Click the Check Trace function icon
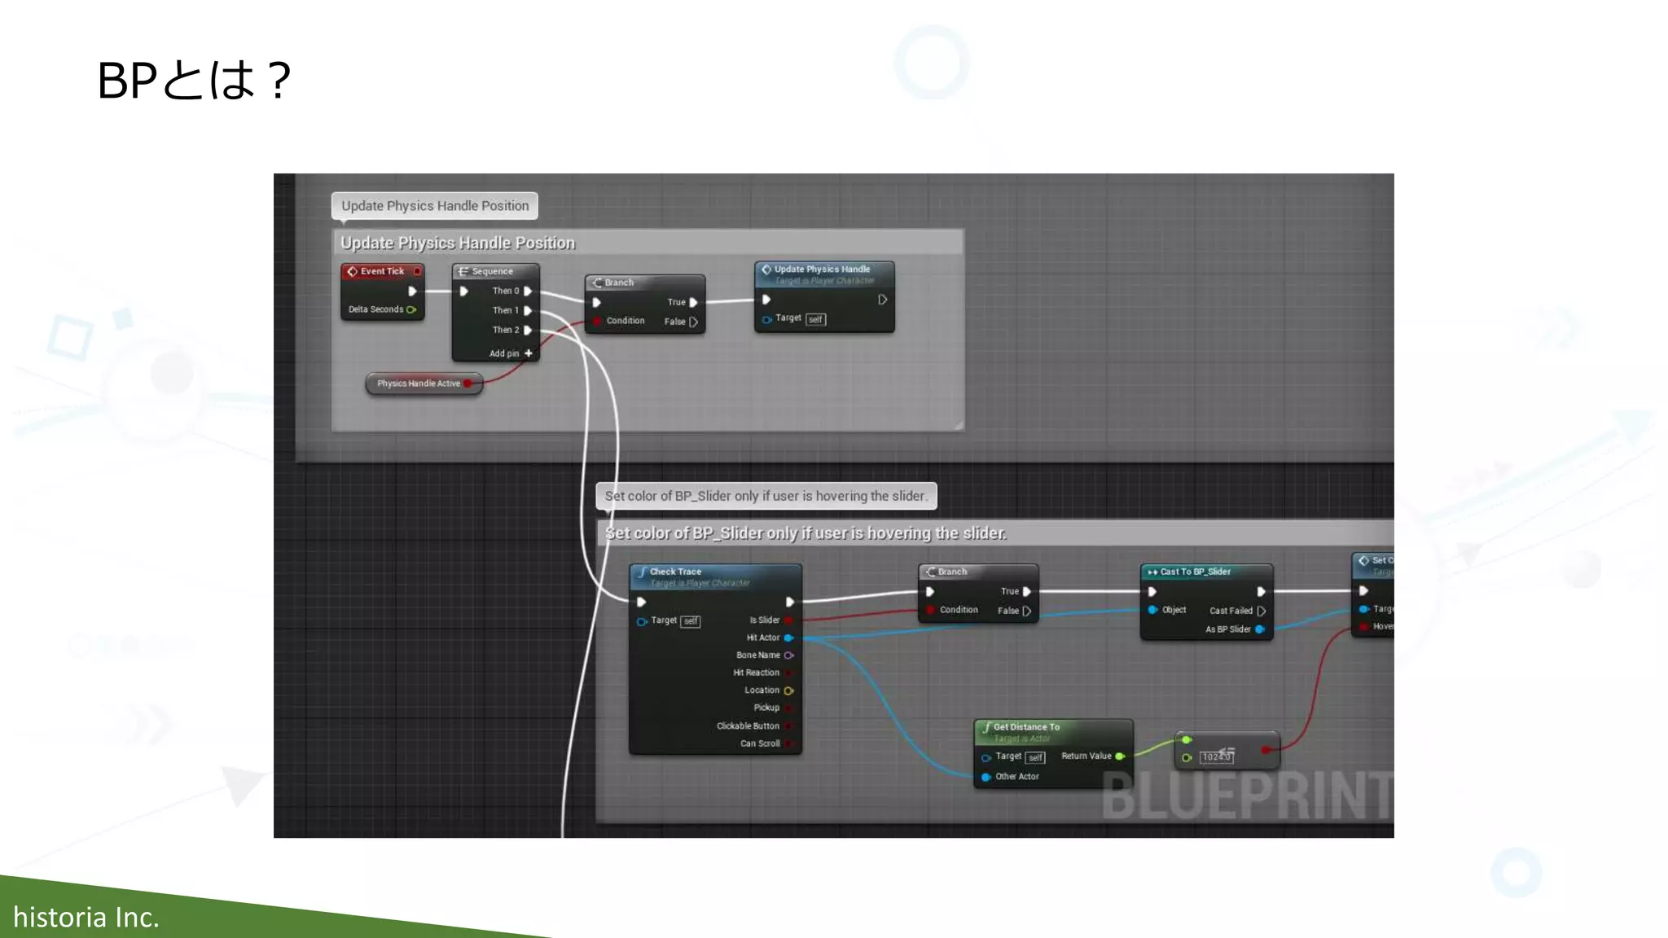Viewport: 1668px width, 938px height. point(643,572)
